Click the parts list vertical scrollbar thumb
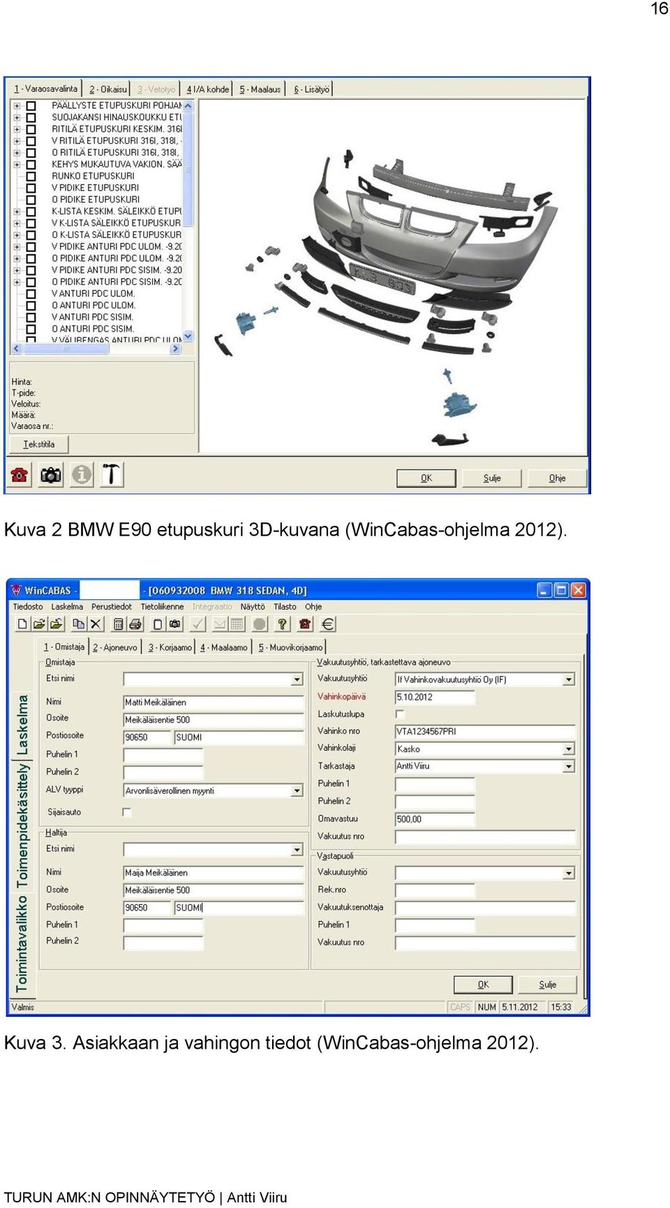Image resolution: width=670 pixels, height=1208 pixels. [188, 169]
